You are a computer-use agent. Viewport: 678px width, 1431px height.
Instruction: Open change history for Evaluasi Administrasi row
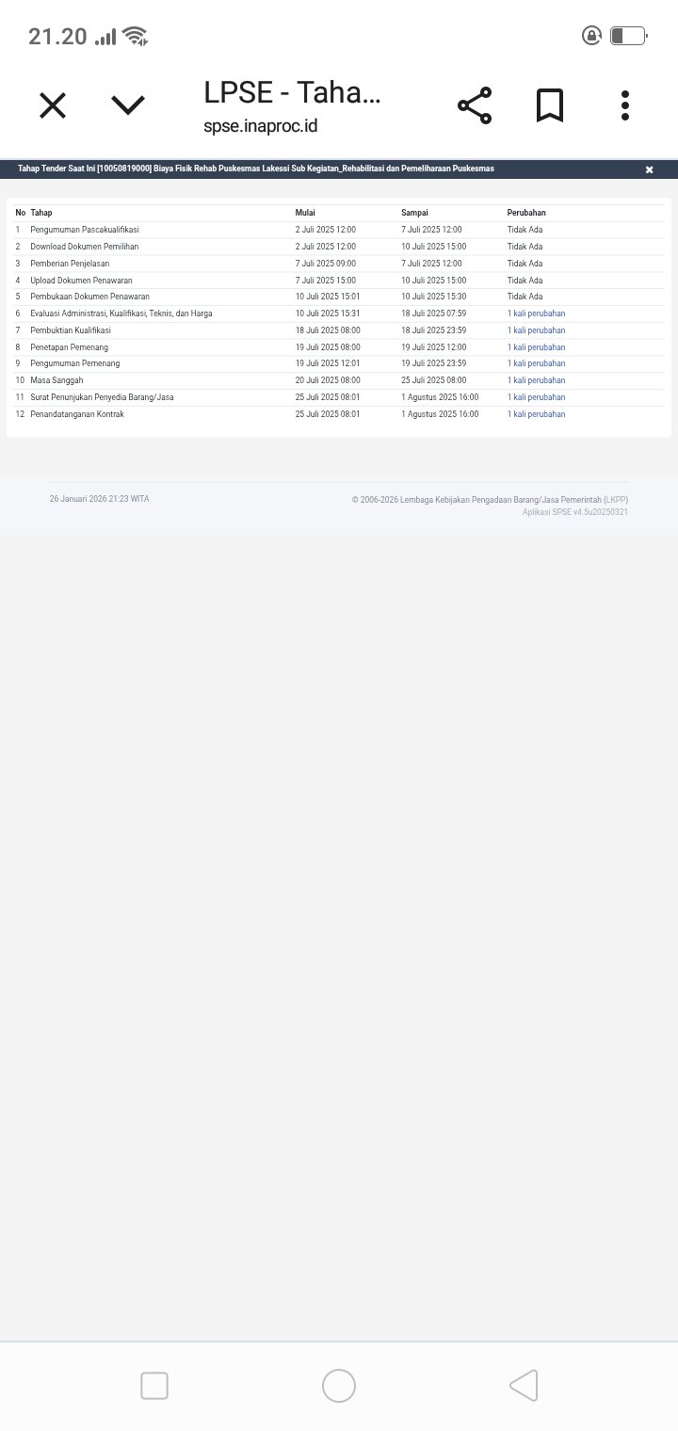click(536, 314)
